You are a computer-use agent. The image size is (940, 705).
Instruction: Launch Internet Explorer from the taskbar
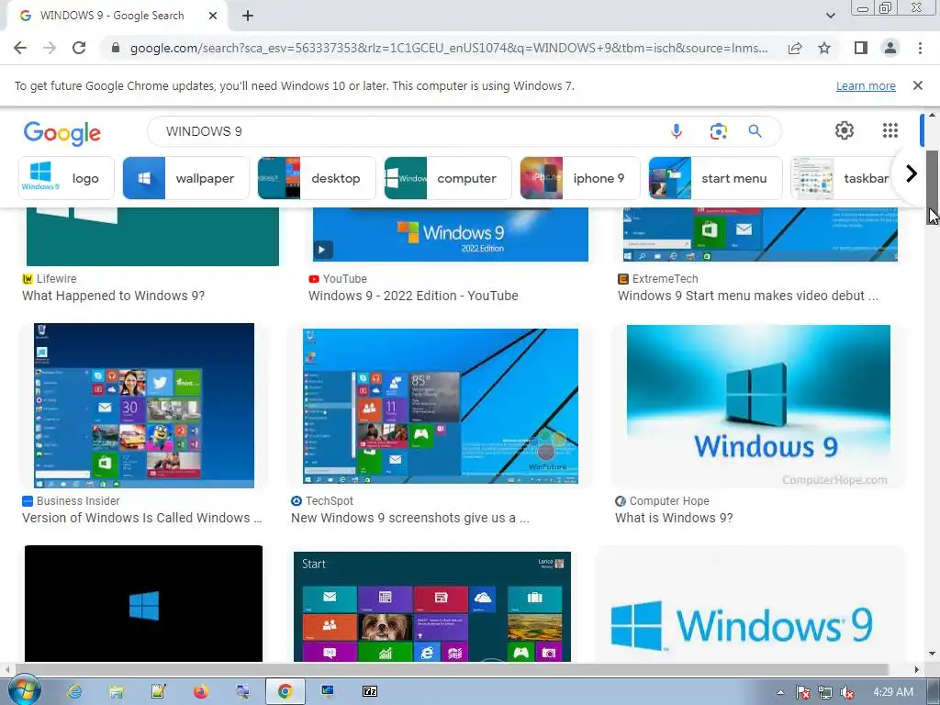point(74,692)
